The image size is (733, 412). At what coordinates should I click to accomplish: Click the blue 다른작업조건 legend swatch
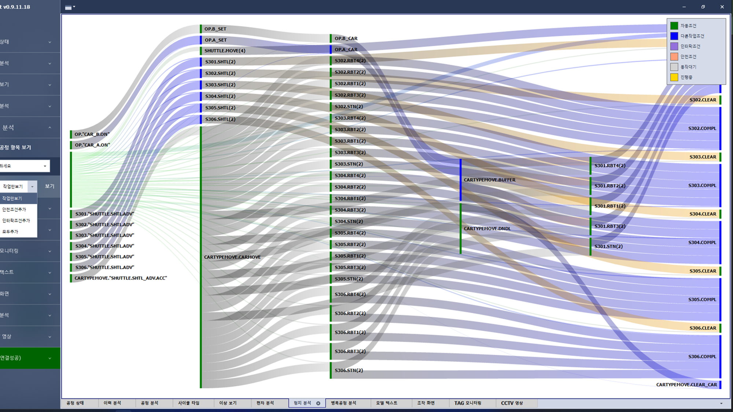[x=674, y=36]
